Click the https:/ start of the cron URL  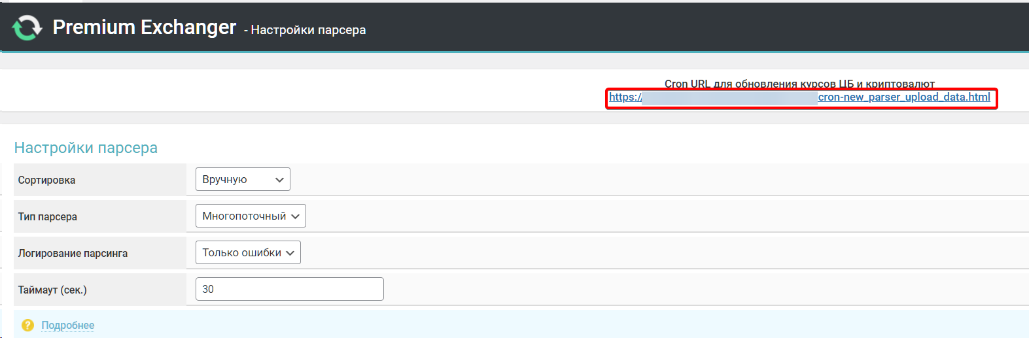click(x=625, y=97)
